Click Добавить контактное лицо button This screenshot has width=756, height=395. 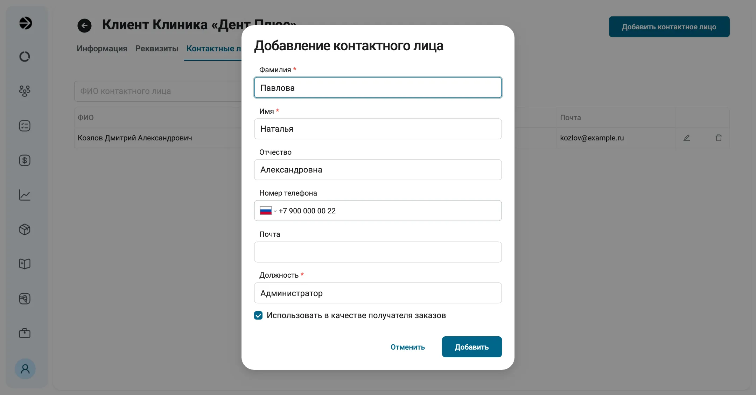click(x=669, y=27)
